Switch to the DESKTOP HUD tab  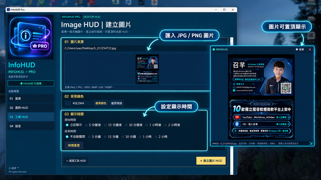coord(91,17)
